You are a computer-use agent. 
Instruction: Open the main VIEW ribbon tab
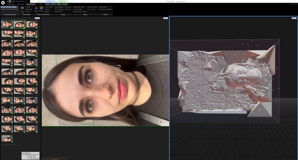point(40,4)
